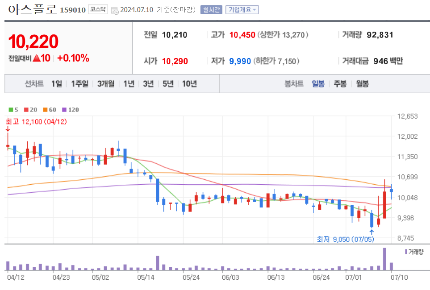430x290 pixels.
Task: Click the 12,653 price axis label
Action: [x=408, y=116]
